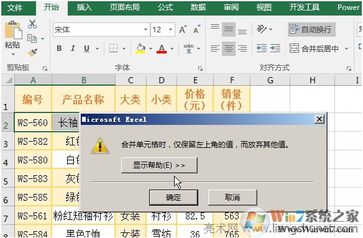Image resolution: width=363 pixels, height=238 pixels.
Task: Align text right
Action: (242, 48)
